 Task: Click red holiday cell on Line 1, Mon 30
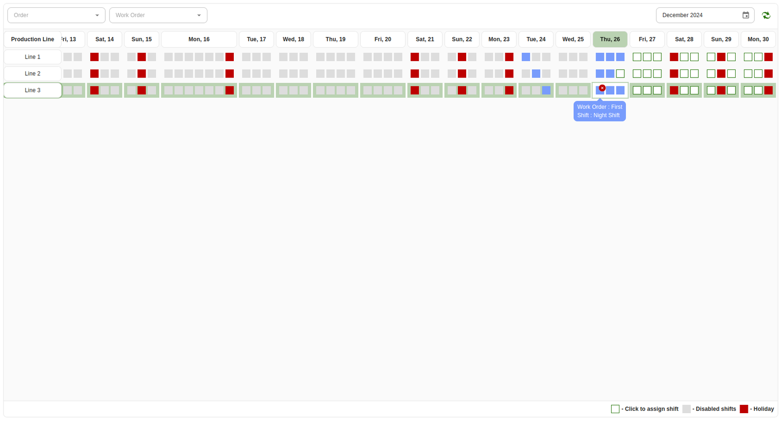[768, 57]
